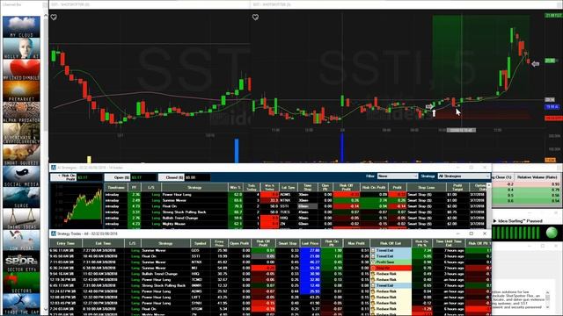Open the Alpha Predator channel

coord(21,112)
